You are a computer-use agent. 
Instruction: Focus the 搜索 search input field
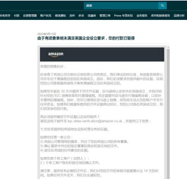click(121, 5)
